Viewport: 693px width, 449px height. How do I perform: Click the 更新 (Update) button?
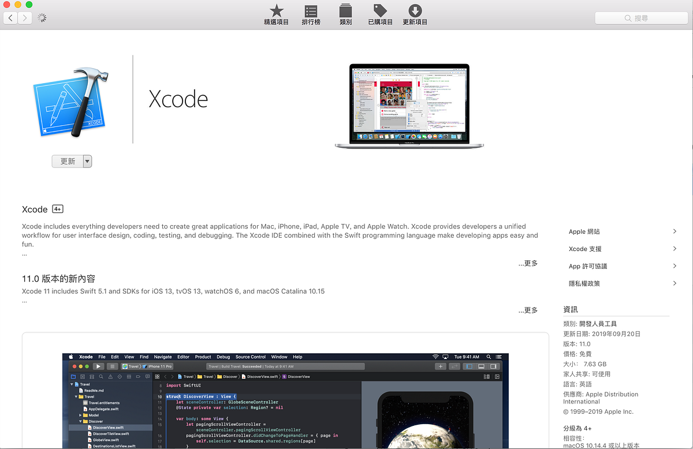pyautogui.click(x=66, y=161)
